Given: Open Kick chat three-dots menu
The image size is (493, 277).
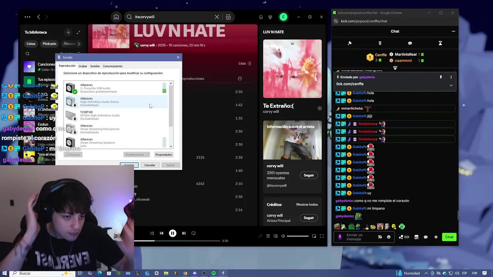Looking at the screenshot, I should [x=453, y=32].
